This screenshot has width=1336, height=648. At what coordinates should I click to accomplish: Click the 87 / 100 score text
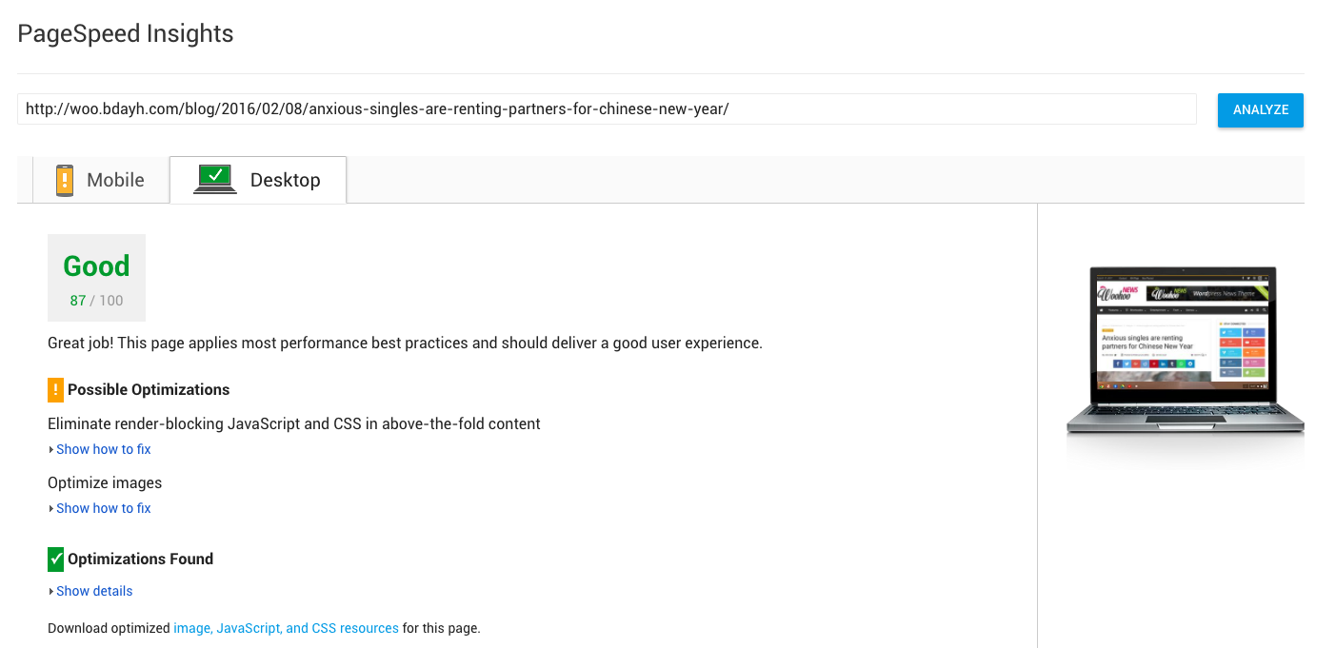[x=96, y=301]
